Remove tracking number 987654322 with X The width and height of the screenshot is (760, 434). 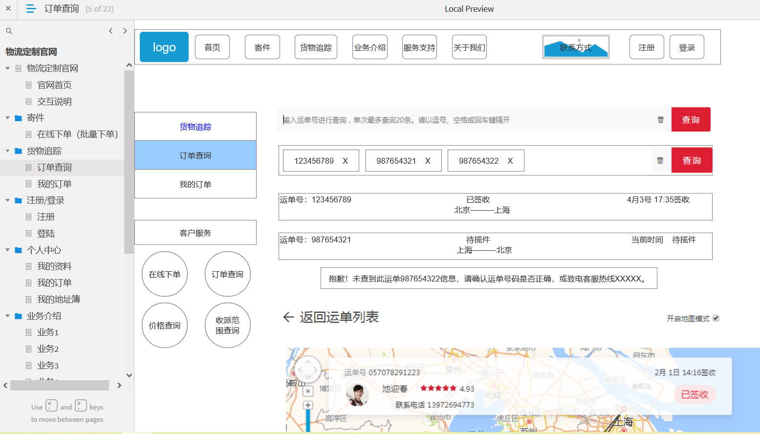(x=510, y=161)
